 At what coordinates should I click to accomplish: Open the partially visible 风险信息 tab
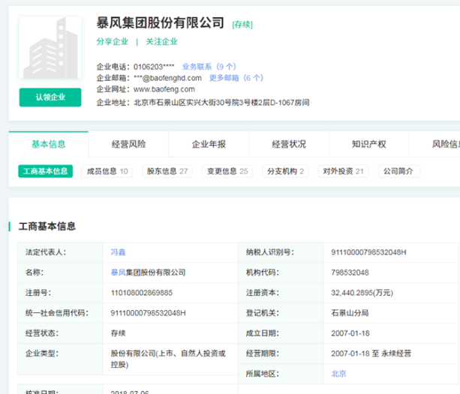pyautogui.click(x=434, y=144)
